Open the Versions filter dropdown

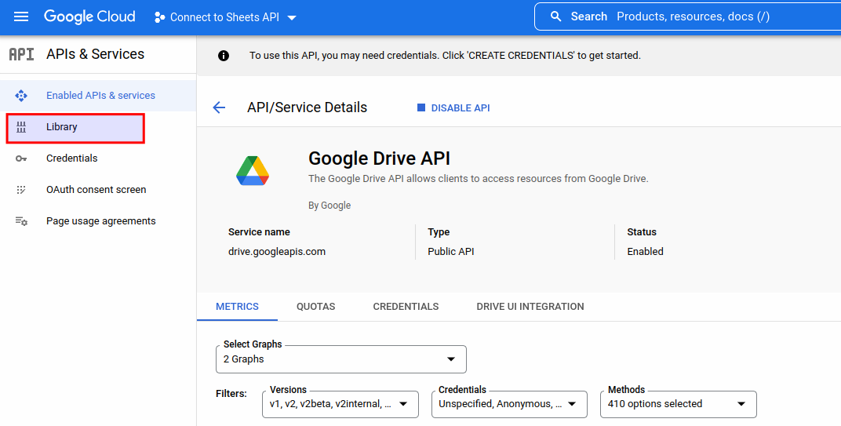pos(340,404)
